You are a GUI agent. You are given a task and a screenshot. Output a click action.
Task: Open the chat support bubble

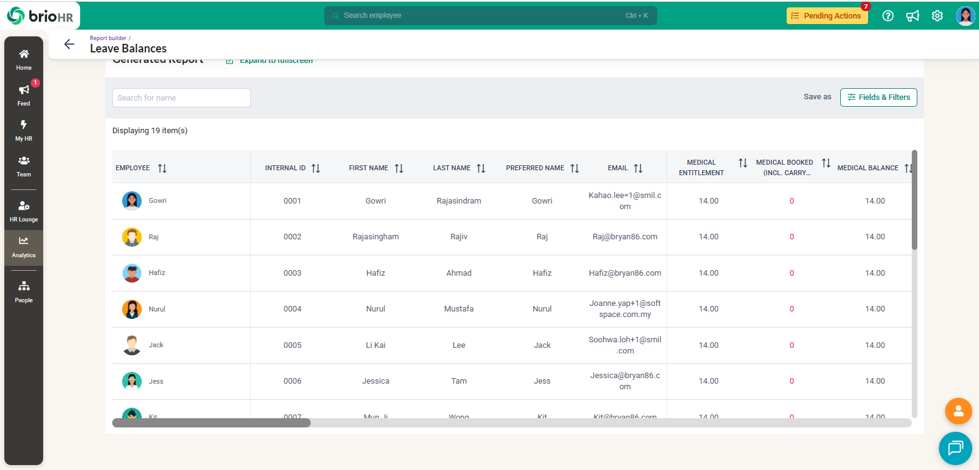tap(955, 448)
